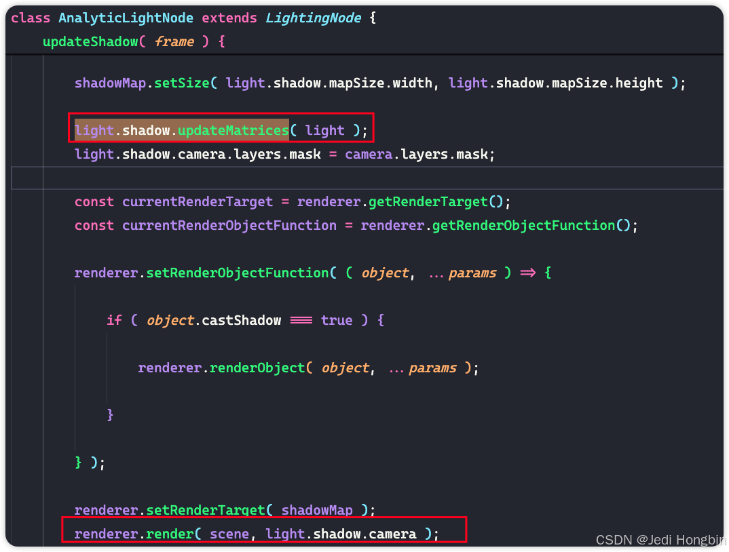
Task: Click the '} );' closing line
Action: pos(90,462)
